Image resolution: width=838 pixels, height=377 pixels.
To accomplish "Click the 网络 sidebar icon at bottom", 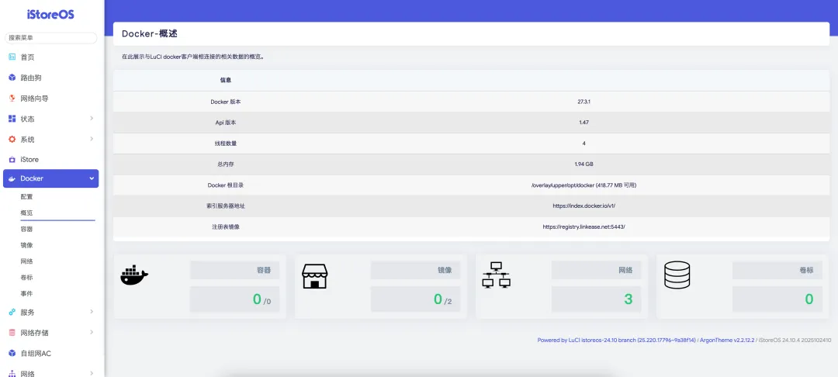I will click(x=12, y=374).
